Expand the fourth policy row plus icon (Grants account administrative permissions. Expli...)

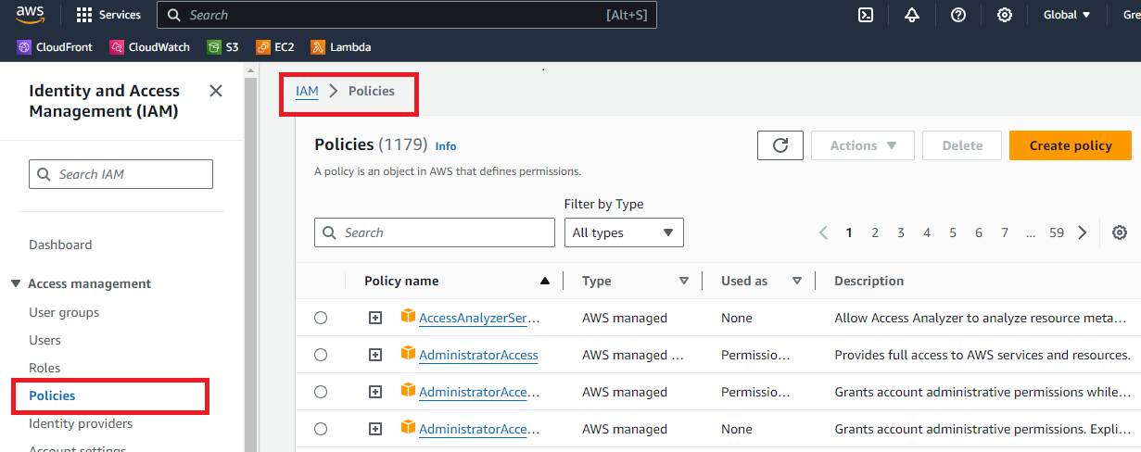pos(375,429)
